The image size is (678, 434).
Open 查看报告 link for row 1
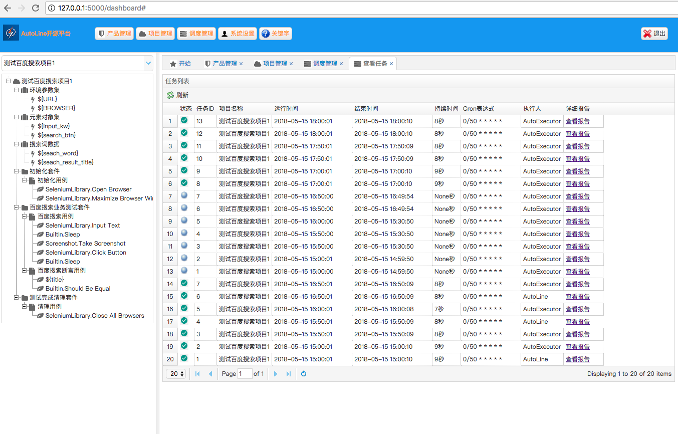click(578, 121)
